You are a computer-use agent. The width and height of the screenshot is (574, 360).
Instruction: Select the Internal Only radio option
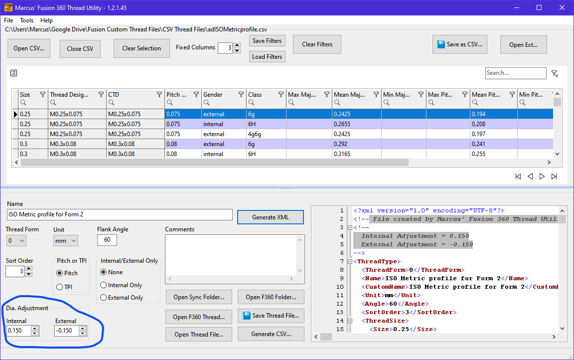click(104, 285)
